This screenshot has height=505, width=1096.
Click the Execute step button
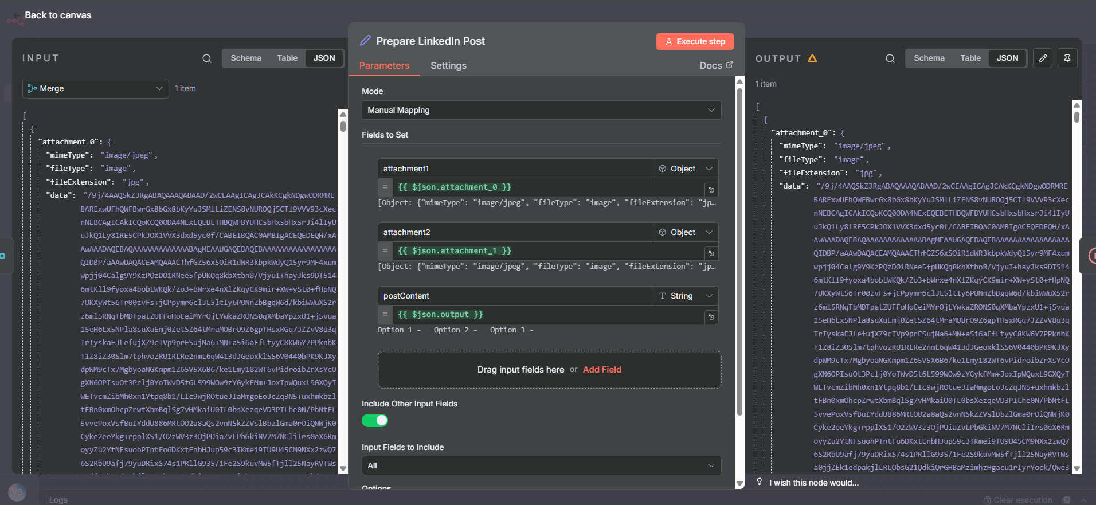coord(695,41)
